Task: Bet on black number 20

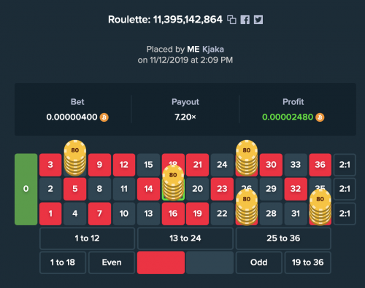Action: click(x=197, y=189)
